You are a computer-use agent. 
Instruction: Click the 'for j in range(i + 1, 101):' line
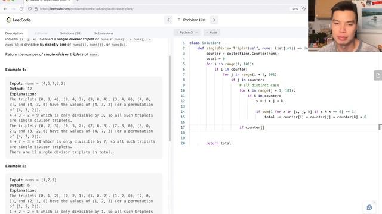pos(251,74)
